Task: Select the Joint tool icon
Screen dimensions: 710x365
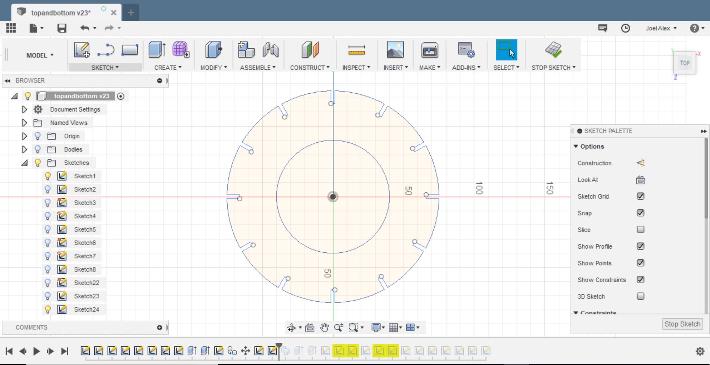Action: pos(270,50)
